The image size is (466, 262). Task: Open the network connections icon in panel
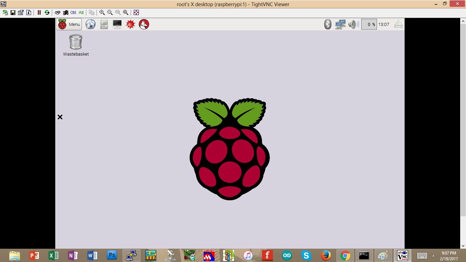click(x=340, y=24)
